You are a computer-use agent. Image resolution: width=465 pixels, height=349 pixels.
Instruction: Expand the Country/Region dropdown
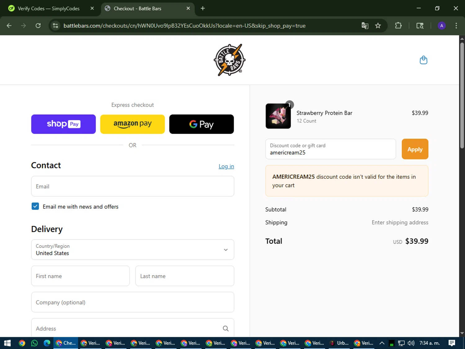click(x=133, y=249)
